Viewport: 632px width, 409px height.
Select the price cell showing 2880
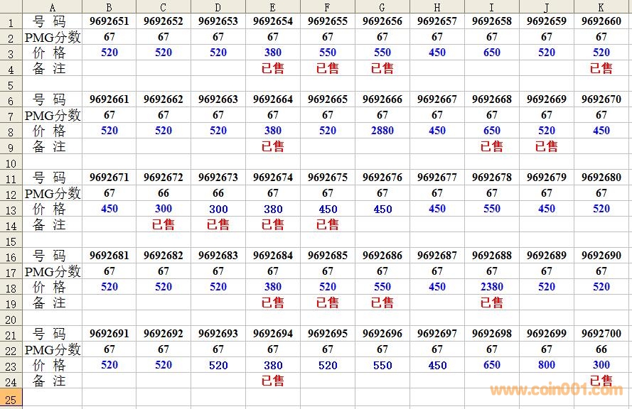click(x=382, y=131)
